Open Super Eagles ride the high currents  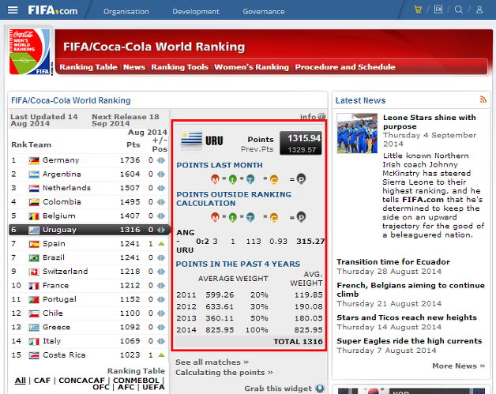409,341
